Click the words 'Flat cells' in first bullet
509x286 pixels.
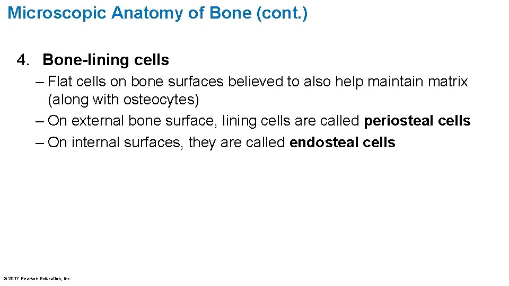pyautogui.click(x=76, y=82)
